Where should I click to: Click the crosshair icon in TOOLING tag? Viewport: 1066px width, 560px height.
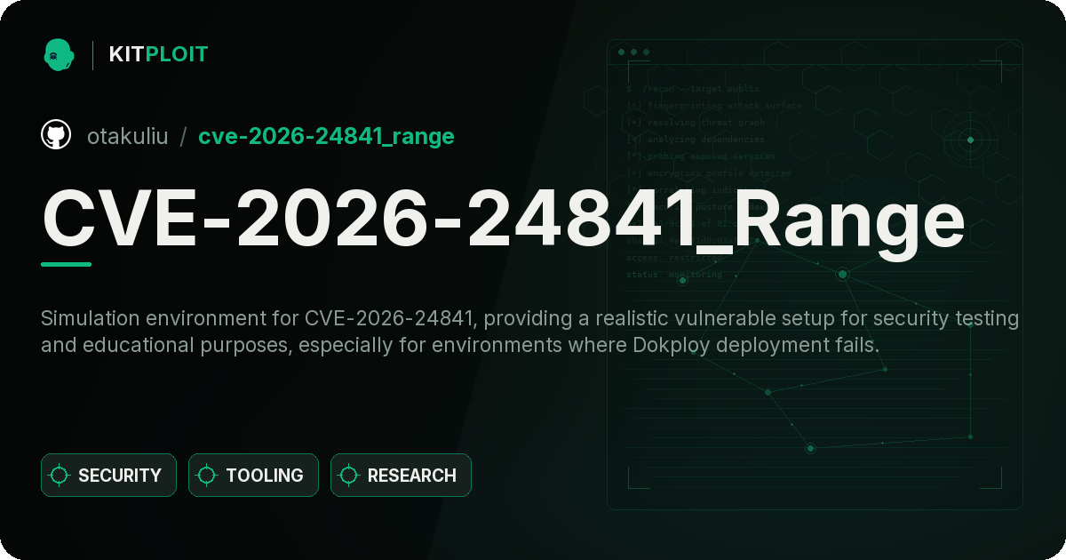[207, 476]
